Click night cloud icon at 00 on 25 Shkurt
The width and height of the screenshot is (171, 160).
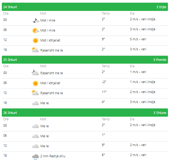tap(35, 73)
